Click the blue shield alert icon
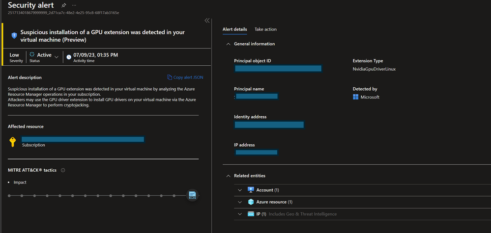The image size is (491, 233). tap(14, 36)
